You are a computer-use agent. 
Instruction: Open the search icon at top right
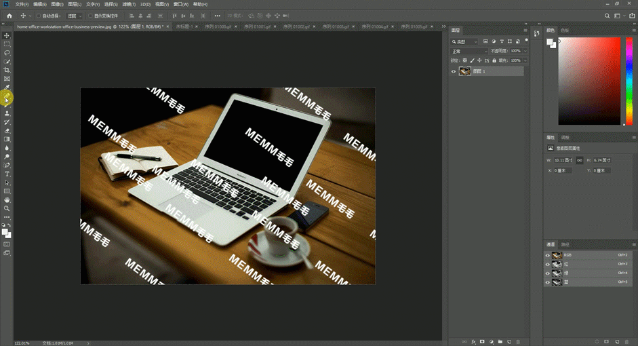(607, 16)
